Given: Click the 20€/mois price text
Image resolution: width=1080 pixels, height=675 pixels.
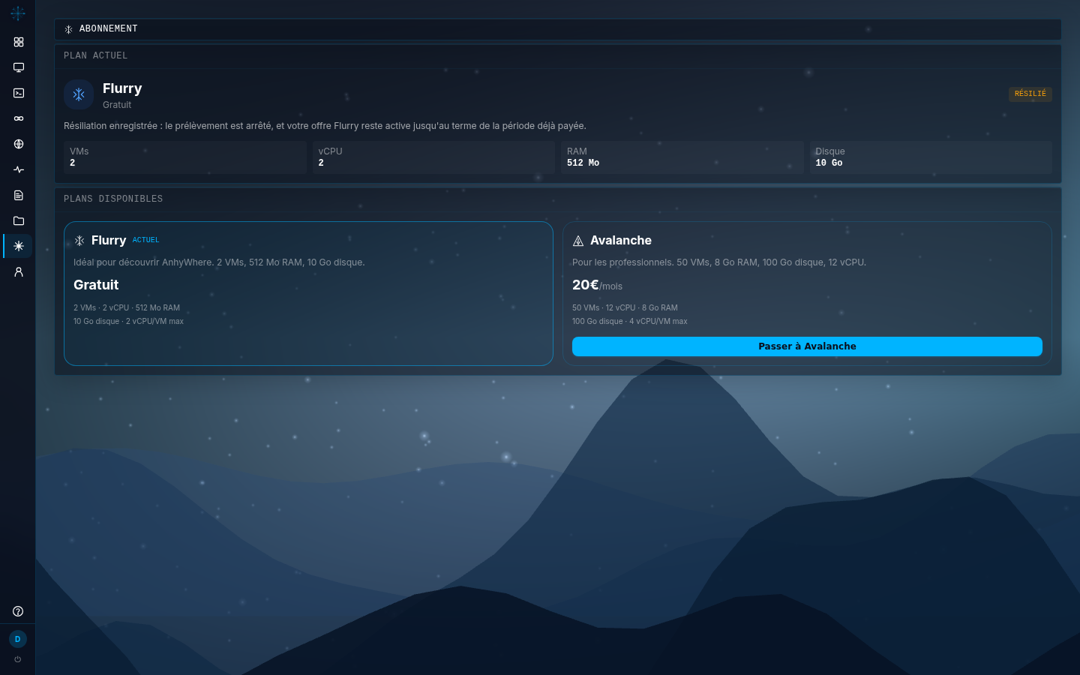Looking at the screenshot, I should [x=597, y=285].
